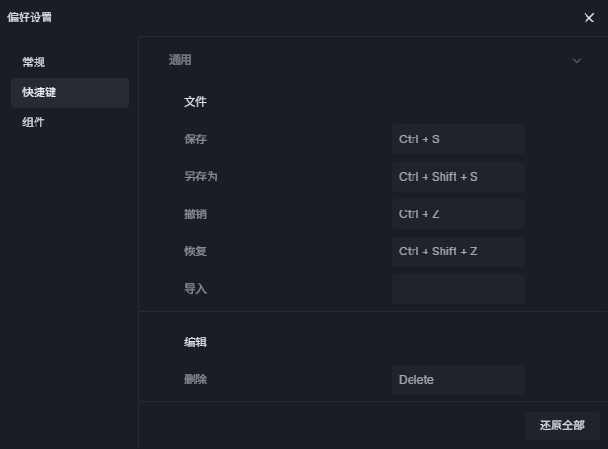Edit the 保存 shortcut field
Image resolution: width=608 pixels, height=449 pixels.
point(458,139)
